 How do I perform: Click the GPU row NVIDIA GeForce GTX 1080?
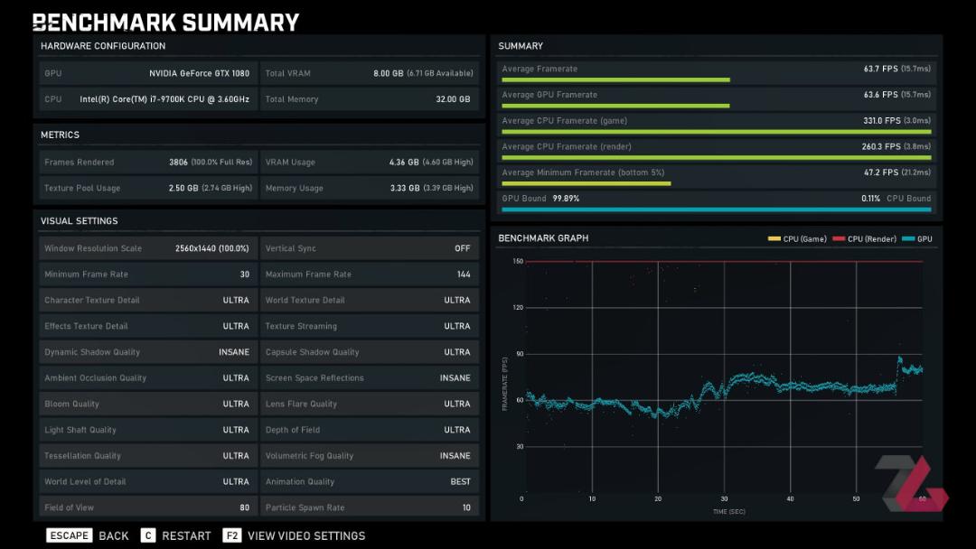click(x=148, y=73)
